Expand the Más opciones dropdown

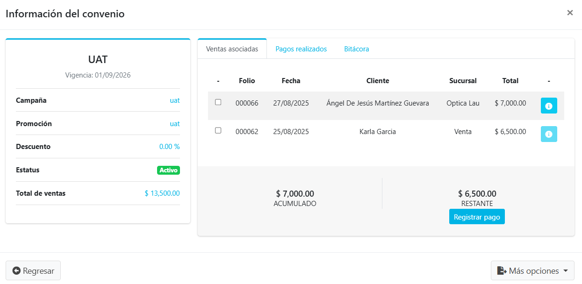coord(532,271)
